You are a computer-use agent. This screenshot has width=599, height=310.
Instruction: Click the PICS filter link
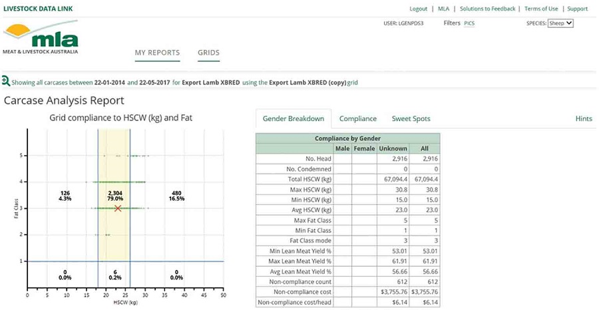[x=469, y=23]
